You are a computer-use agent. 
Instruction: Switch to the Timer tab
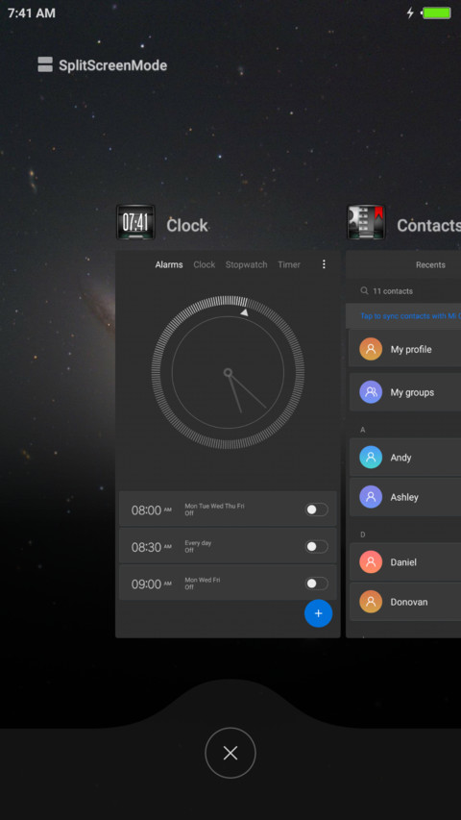(289, 264)
